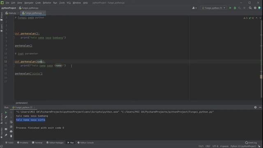Jump to next highlighted error arrow
263x148 pixels.
tap(260, 18)
